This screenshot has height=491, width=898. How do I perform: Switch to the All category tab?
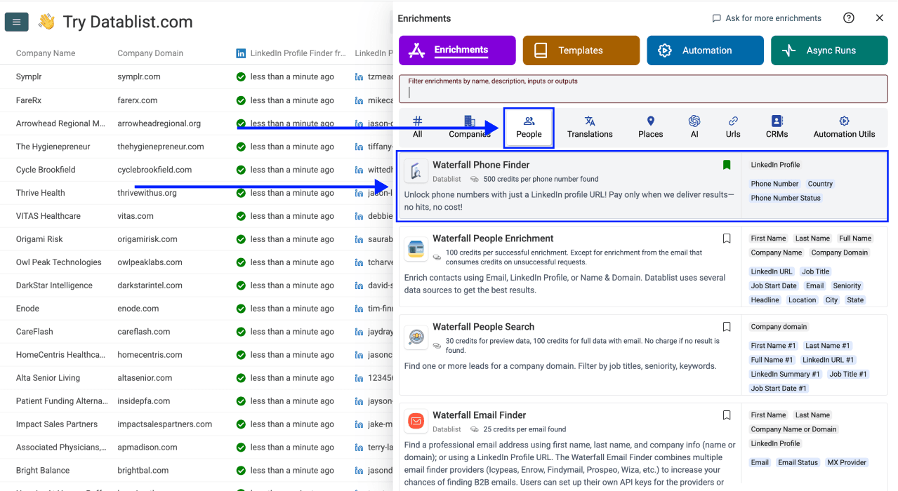tap(418, 128)
